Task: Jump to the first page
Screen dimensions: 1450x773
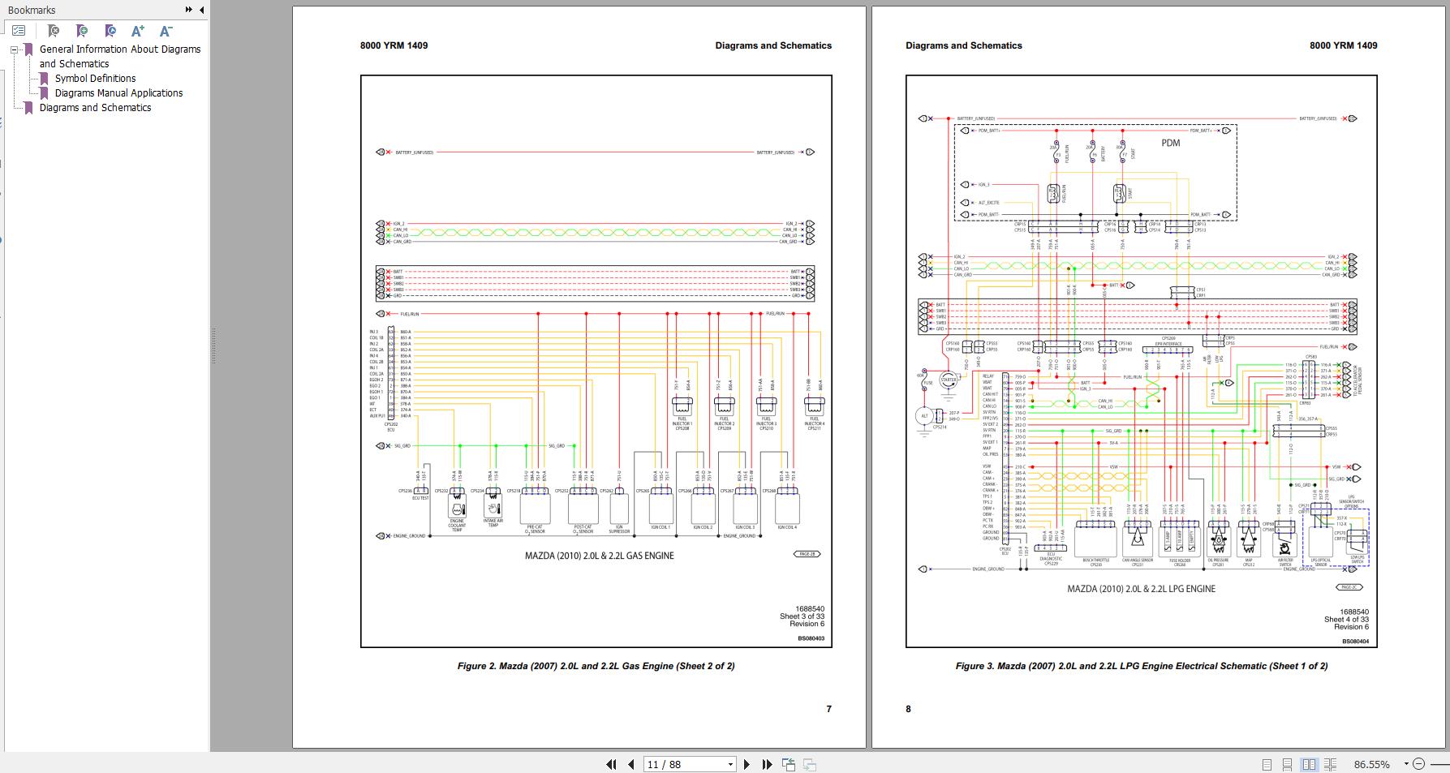Action: coord(612,764)
